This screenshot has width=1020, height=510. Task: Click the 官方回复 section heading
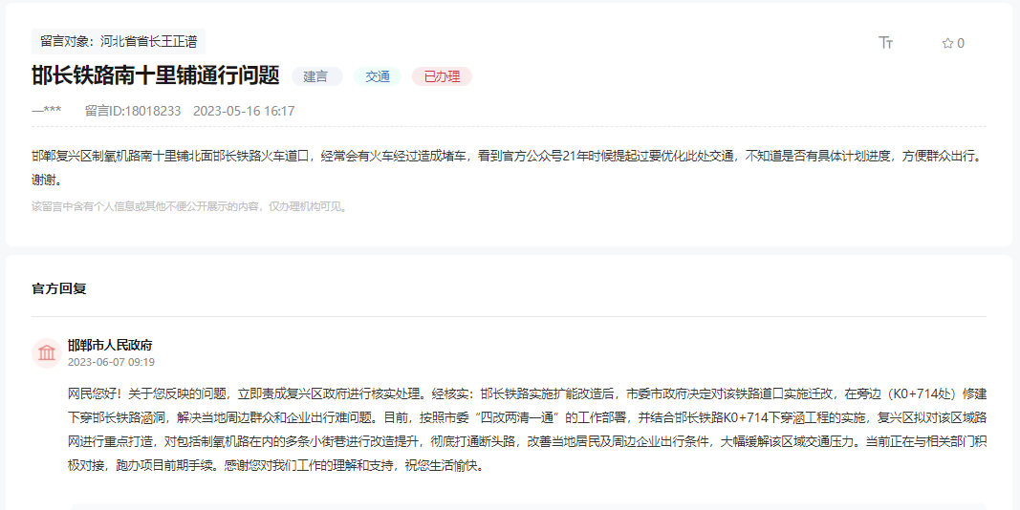pos(59,288)
